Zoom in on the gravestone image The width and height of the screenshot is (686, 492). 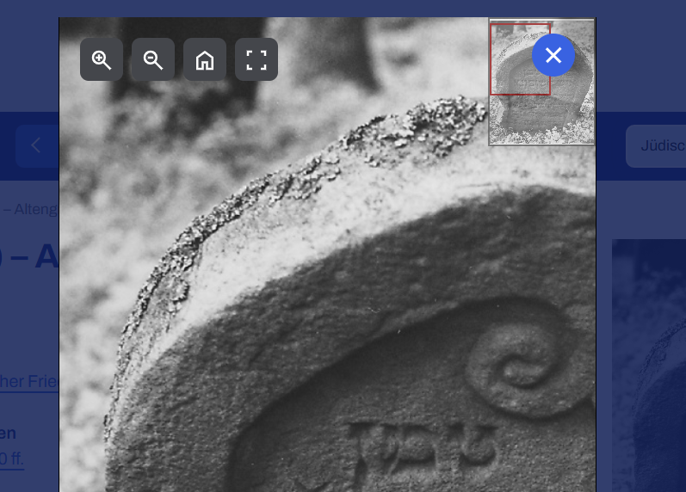(102, 59)
